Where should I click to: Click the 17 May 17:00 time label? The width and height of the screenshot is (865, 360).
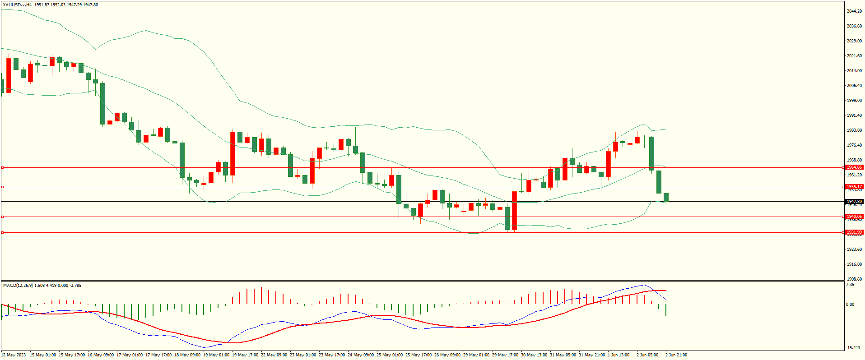point(158,355)
